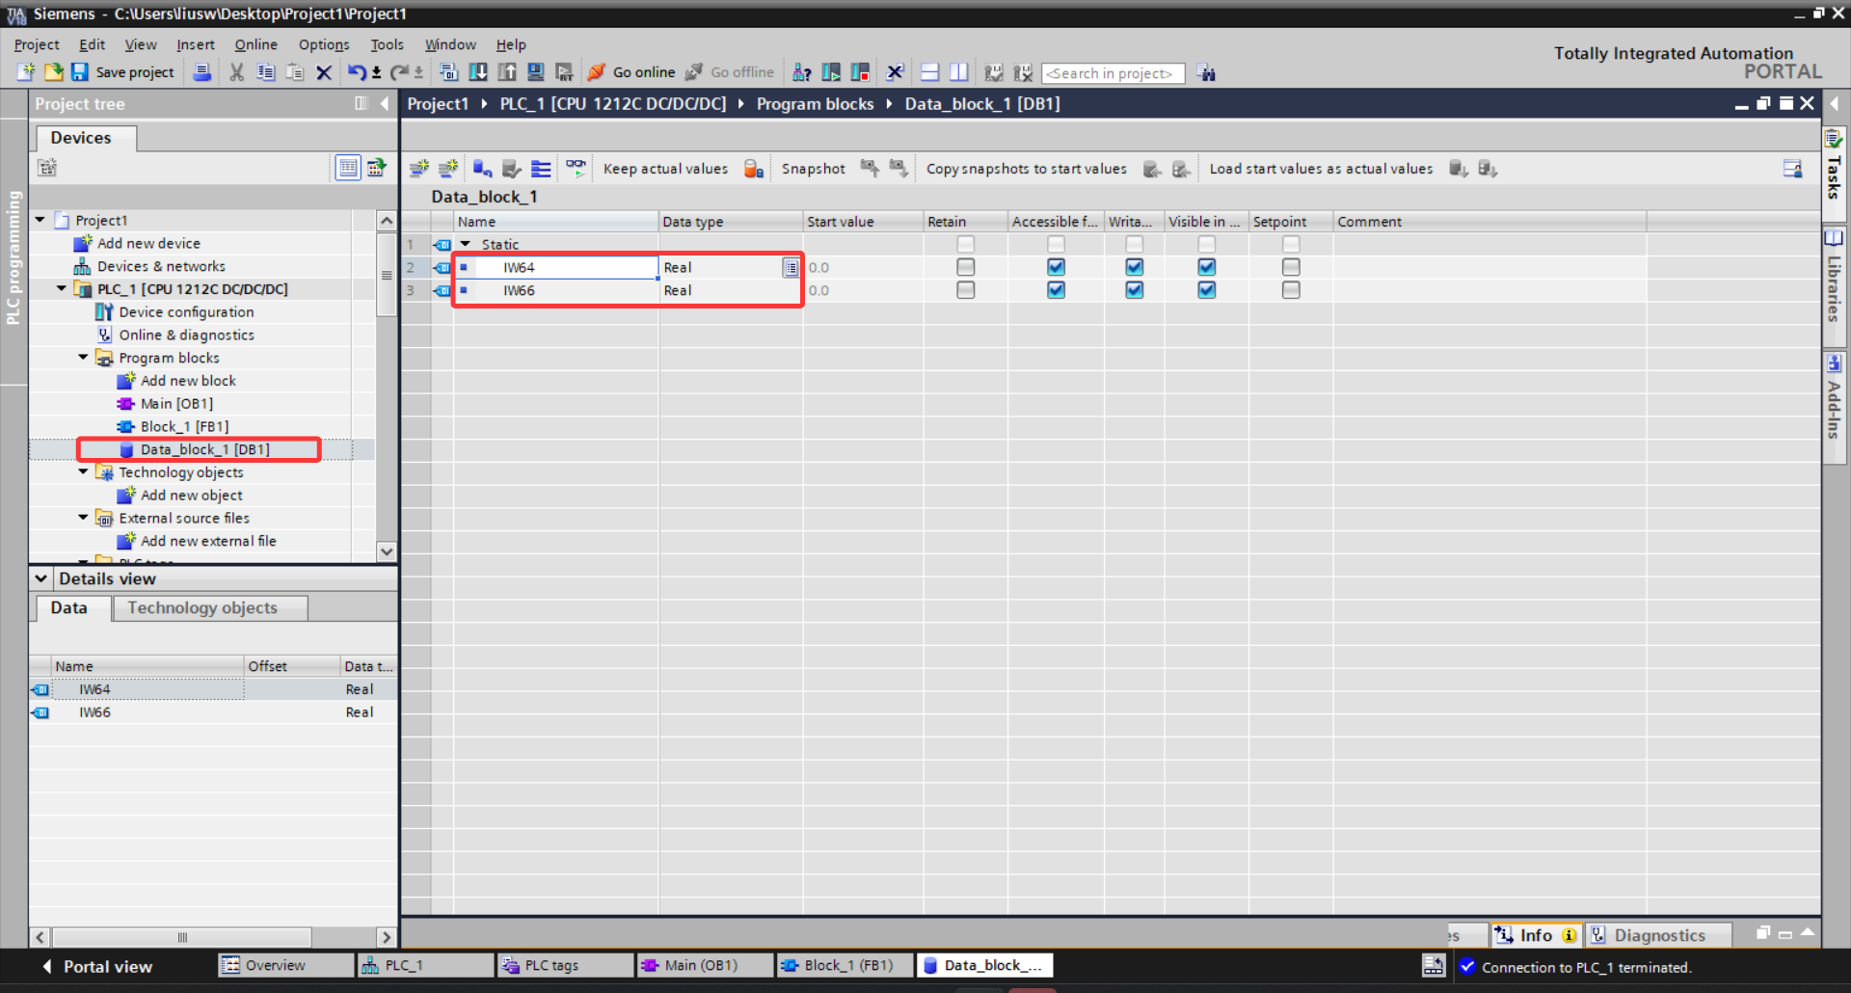1851x993 pixels.
Task: Check Retain for IW66 row
Action: click(x=965, y=290)
